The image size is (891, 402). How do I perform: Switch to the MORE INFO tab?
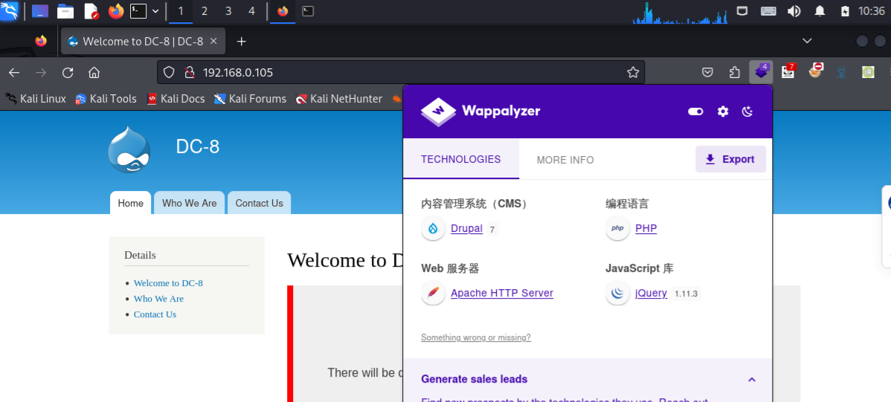tap(565, 160)
